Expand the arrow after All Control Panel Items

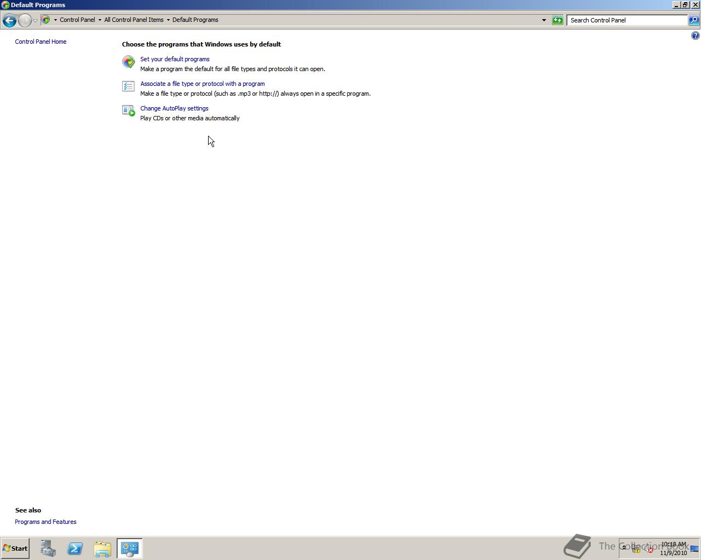pyautogui.click(x=168, y=20)
